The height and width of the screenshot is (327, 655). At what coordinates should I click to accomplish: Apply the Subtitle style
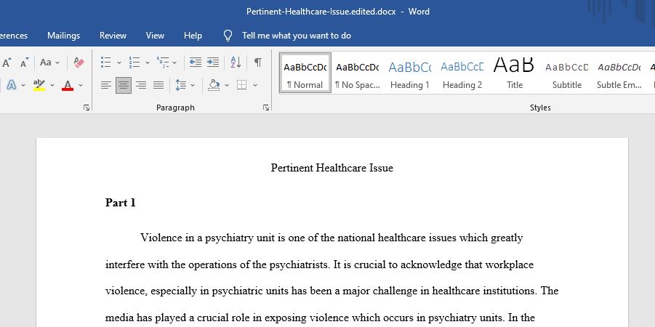(x=567, y=73)
